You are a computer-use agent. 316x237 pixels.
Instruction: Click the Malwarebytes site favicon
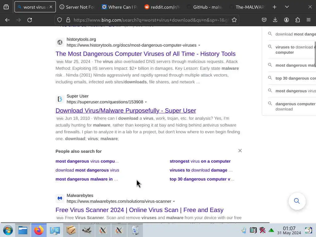click(60, 198)
